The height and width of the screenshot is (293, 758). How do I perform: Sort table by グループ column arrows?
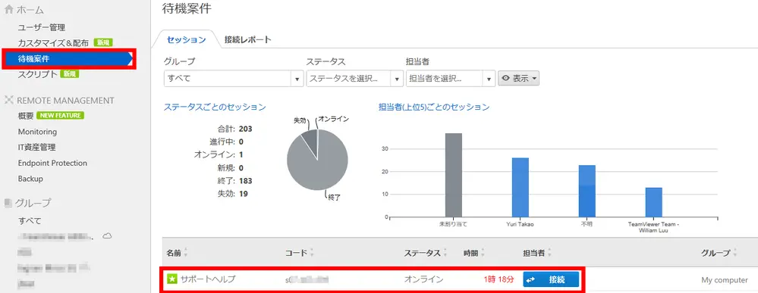tap(735, 253)
